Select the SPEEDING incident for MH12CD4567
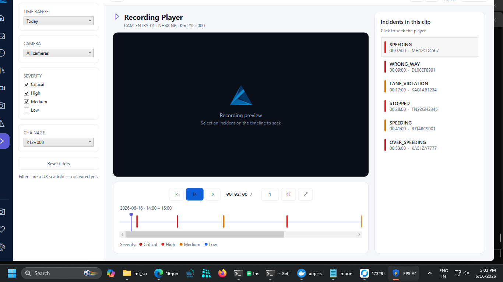 pyautogui.click(x=430, y=47)
